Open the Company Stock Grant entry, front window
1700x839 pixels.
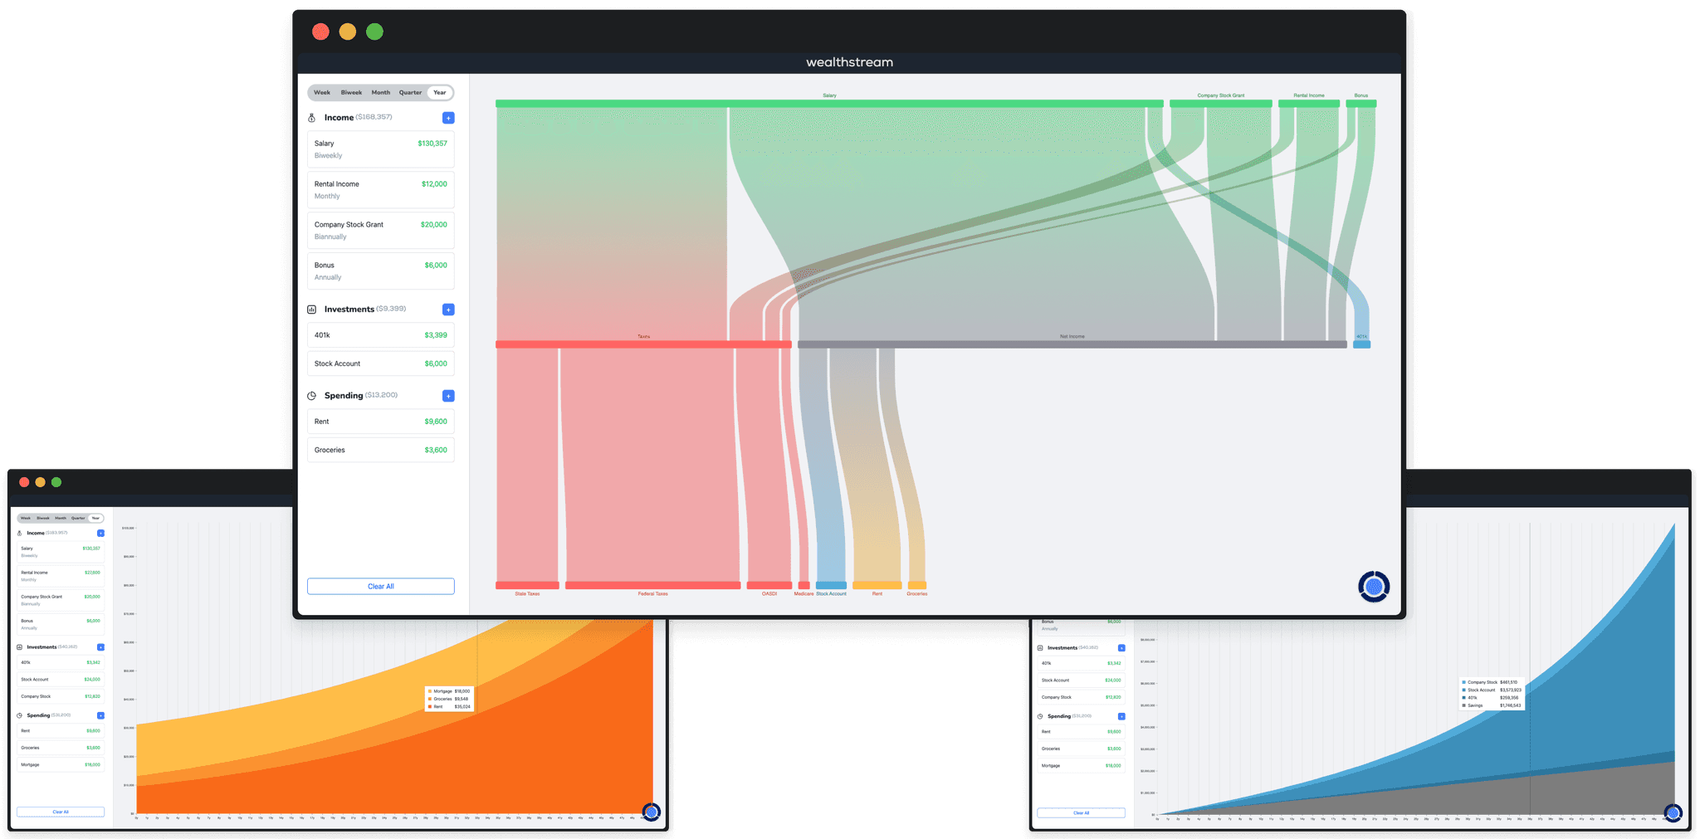381,231
